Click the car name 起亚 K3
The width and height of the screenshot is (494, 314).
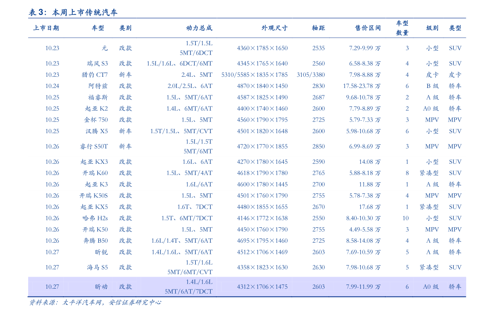pyautogui.click(x=96, y=185)
